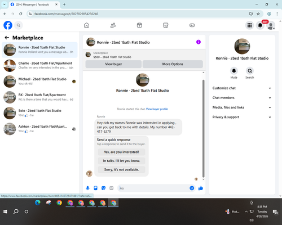Send a thumbs-up like
282x225 pixels.
(x=201, y=188)
